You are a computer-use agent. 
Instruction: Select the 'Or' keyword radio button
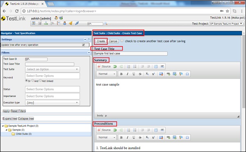(x=26, y=81)
